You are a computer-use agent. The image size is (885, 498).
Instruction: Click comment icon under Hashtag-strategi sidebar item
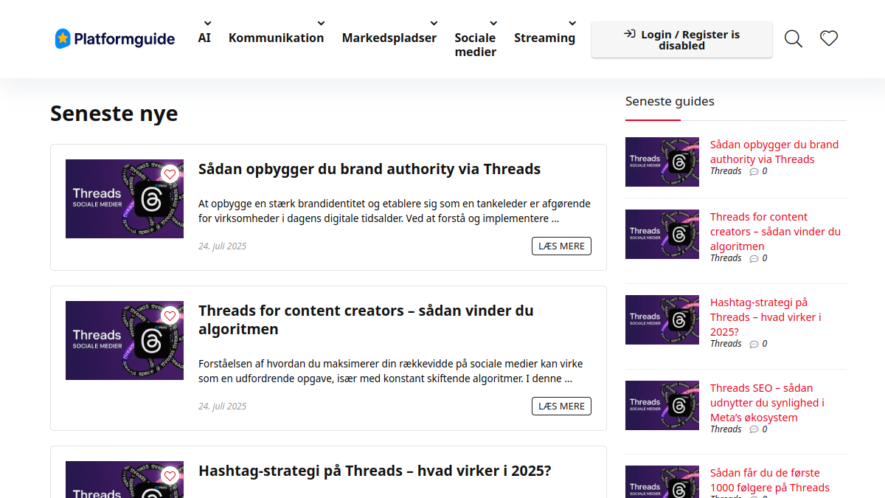(754, 344)
